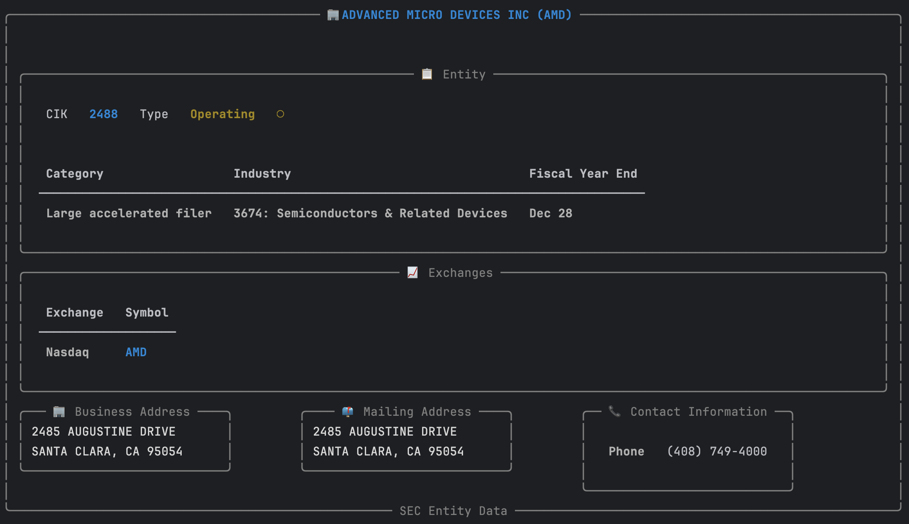Screen dimensions: 909x524
Task: Click the yellow circle after Operating
Action: click(280, 114)
